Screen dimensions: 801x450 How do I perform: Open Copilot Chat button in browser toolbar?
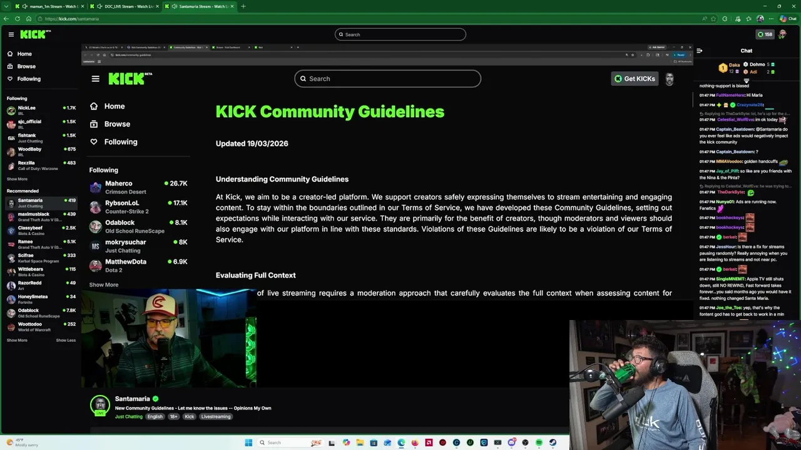pyautogui.click(x=787, y=19)
